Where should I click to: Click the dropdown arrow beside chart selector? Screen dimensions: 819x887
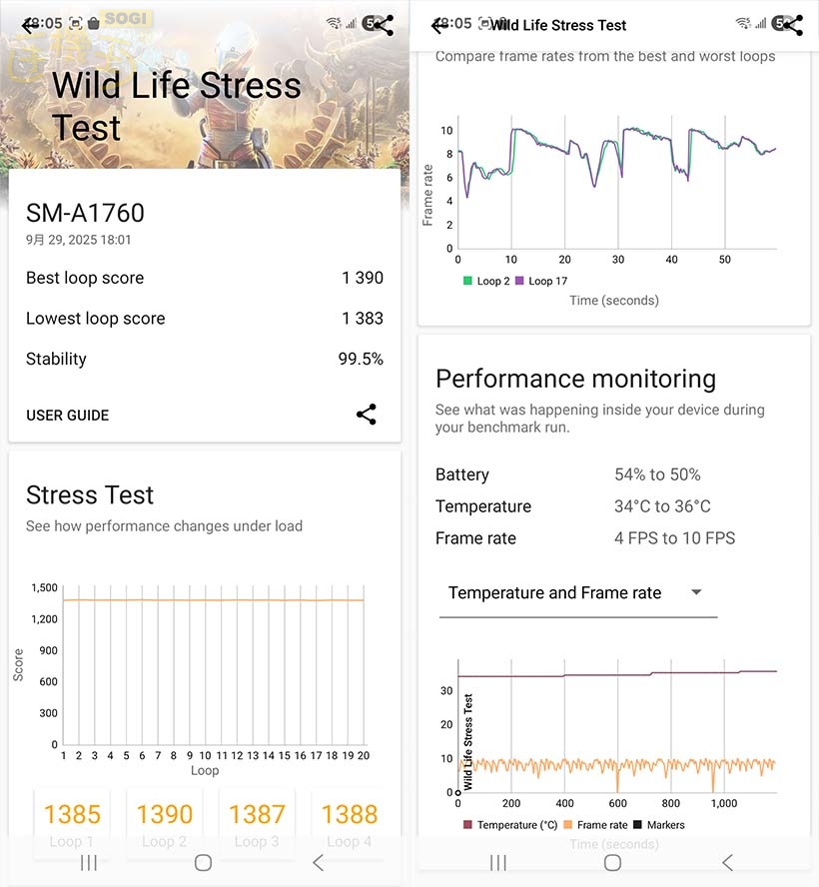pos(697,592)
